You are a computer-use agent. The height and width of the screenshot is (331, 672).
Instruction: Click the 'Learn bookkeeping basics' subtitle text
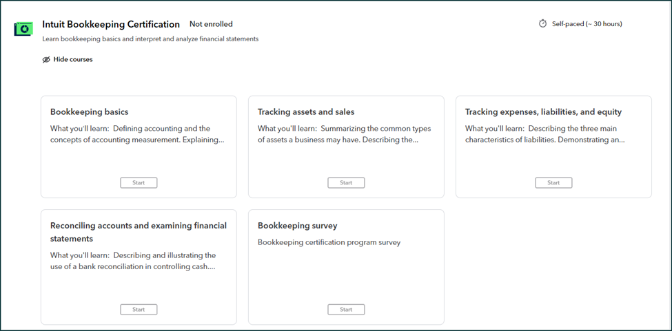point(150,39)
